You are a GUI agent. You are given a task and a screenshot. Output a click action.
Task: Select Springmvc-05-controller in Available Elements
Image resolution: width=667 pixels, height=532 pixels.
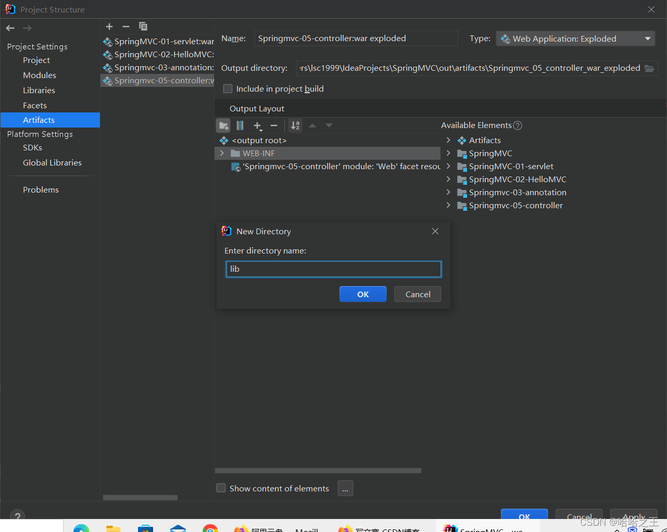515,205
